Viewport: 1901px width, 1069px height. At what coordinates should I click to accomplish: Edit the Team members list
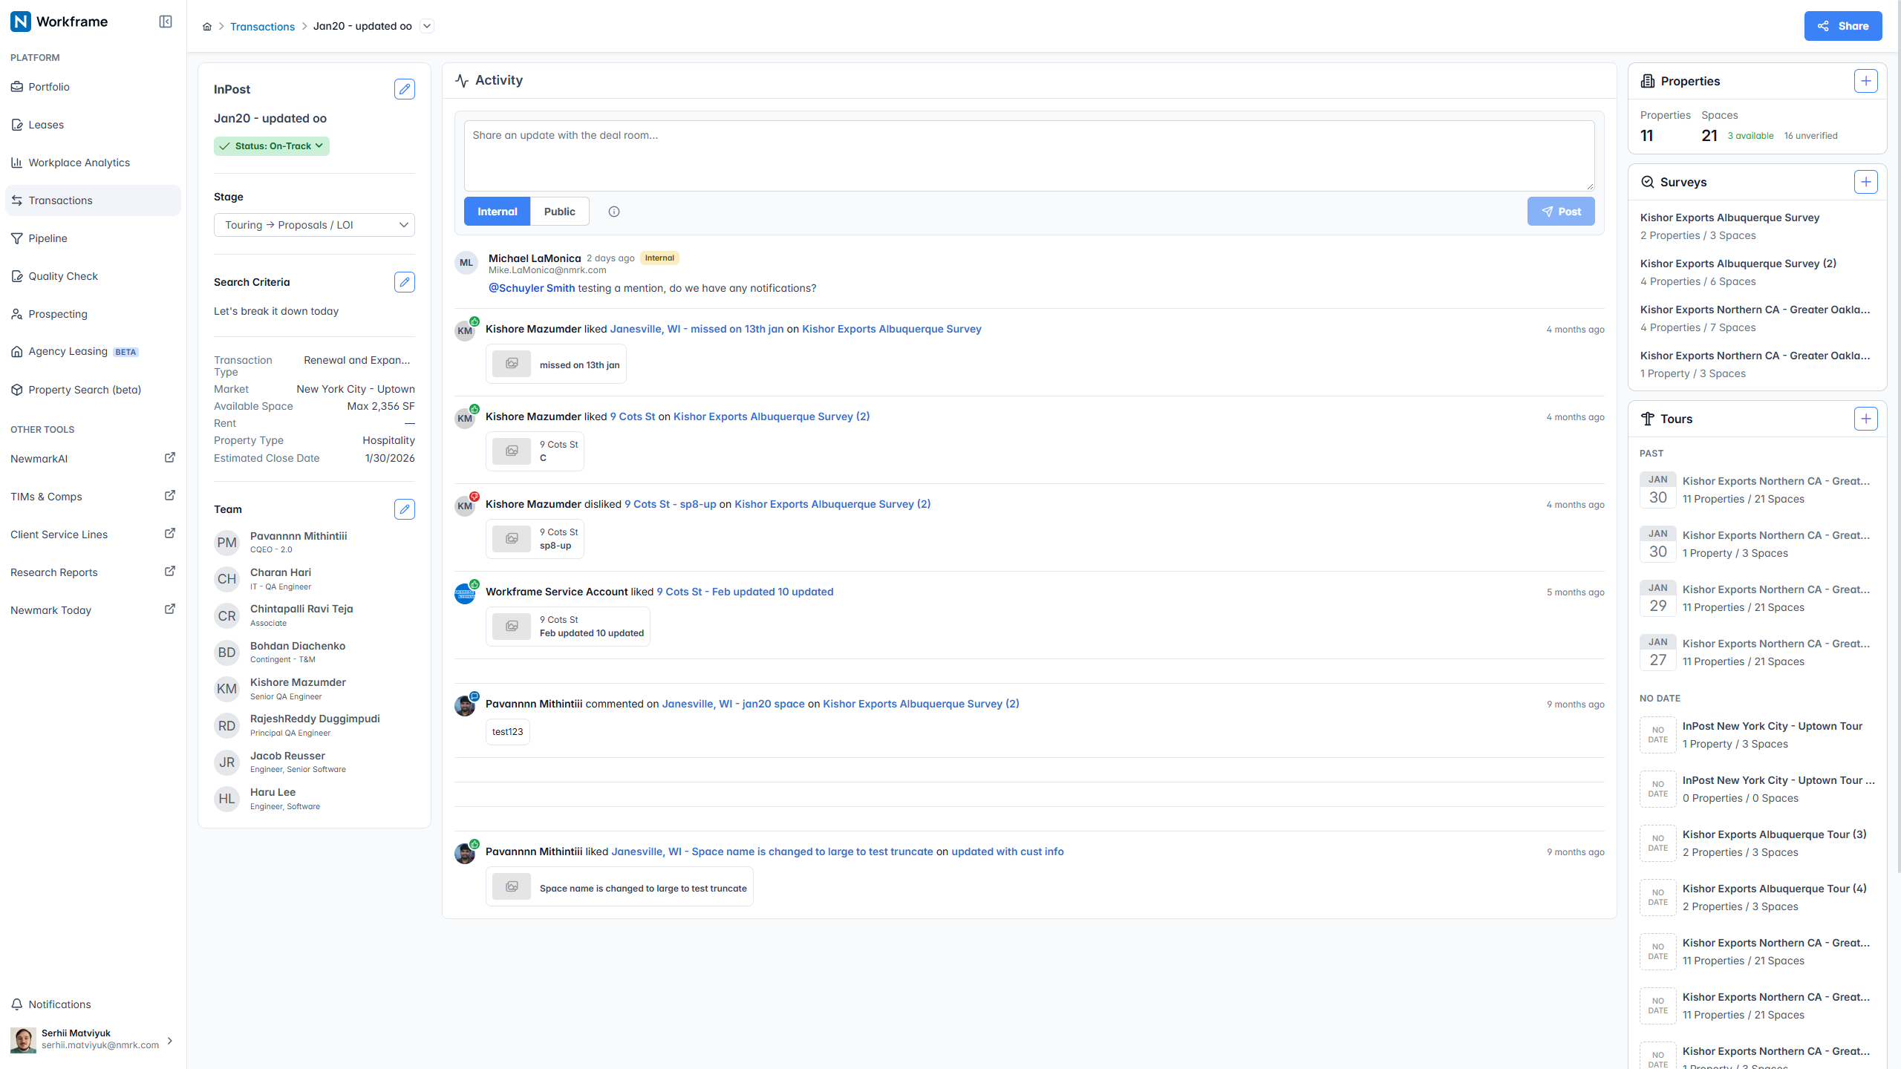(x=405, y=509)
